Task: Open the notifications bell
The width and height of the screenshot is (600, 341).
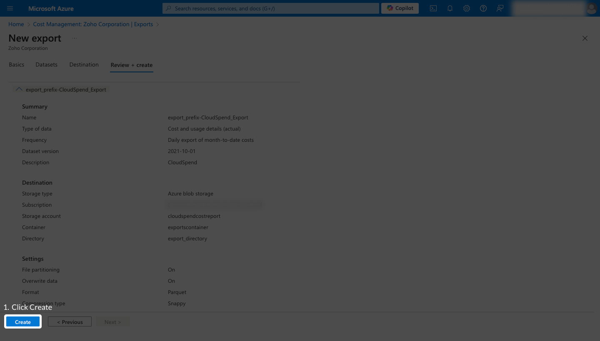Action: [450, 8]
